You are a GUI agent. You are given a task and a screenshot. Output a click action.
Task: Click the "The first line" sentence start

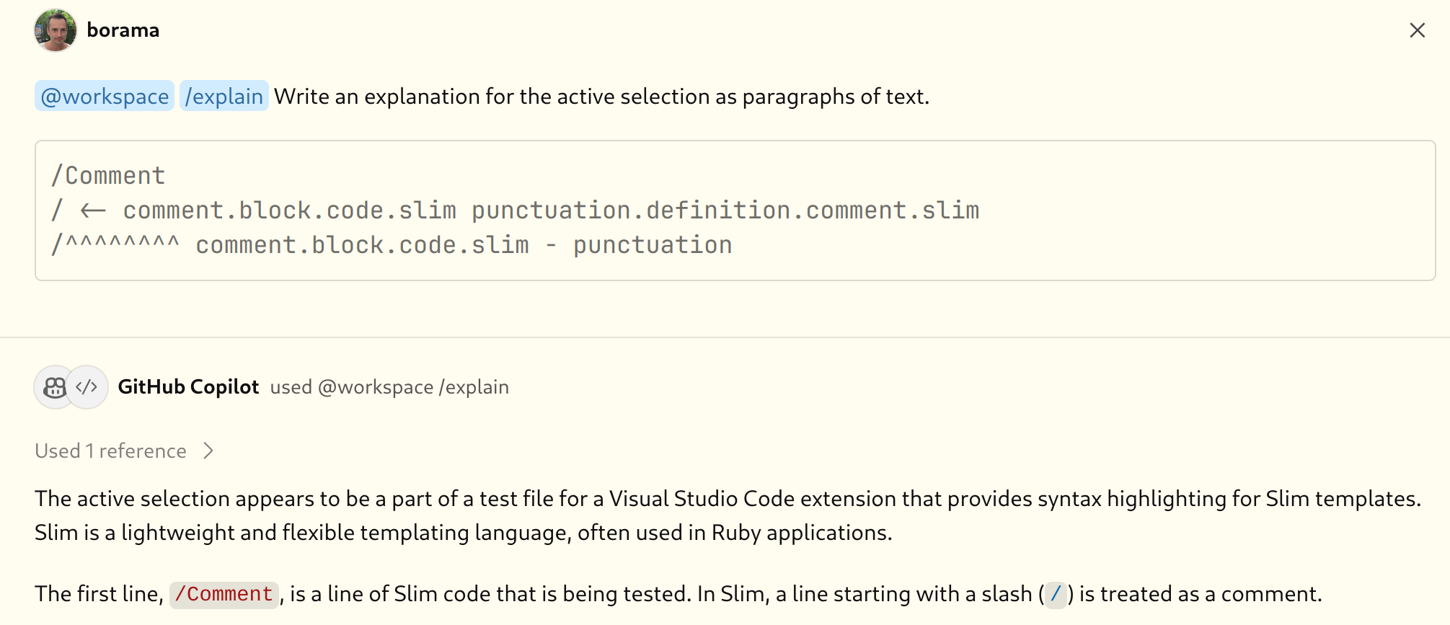pyautogui.click(x=98, y=594)
